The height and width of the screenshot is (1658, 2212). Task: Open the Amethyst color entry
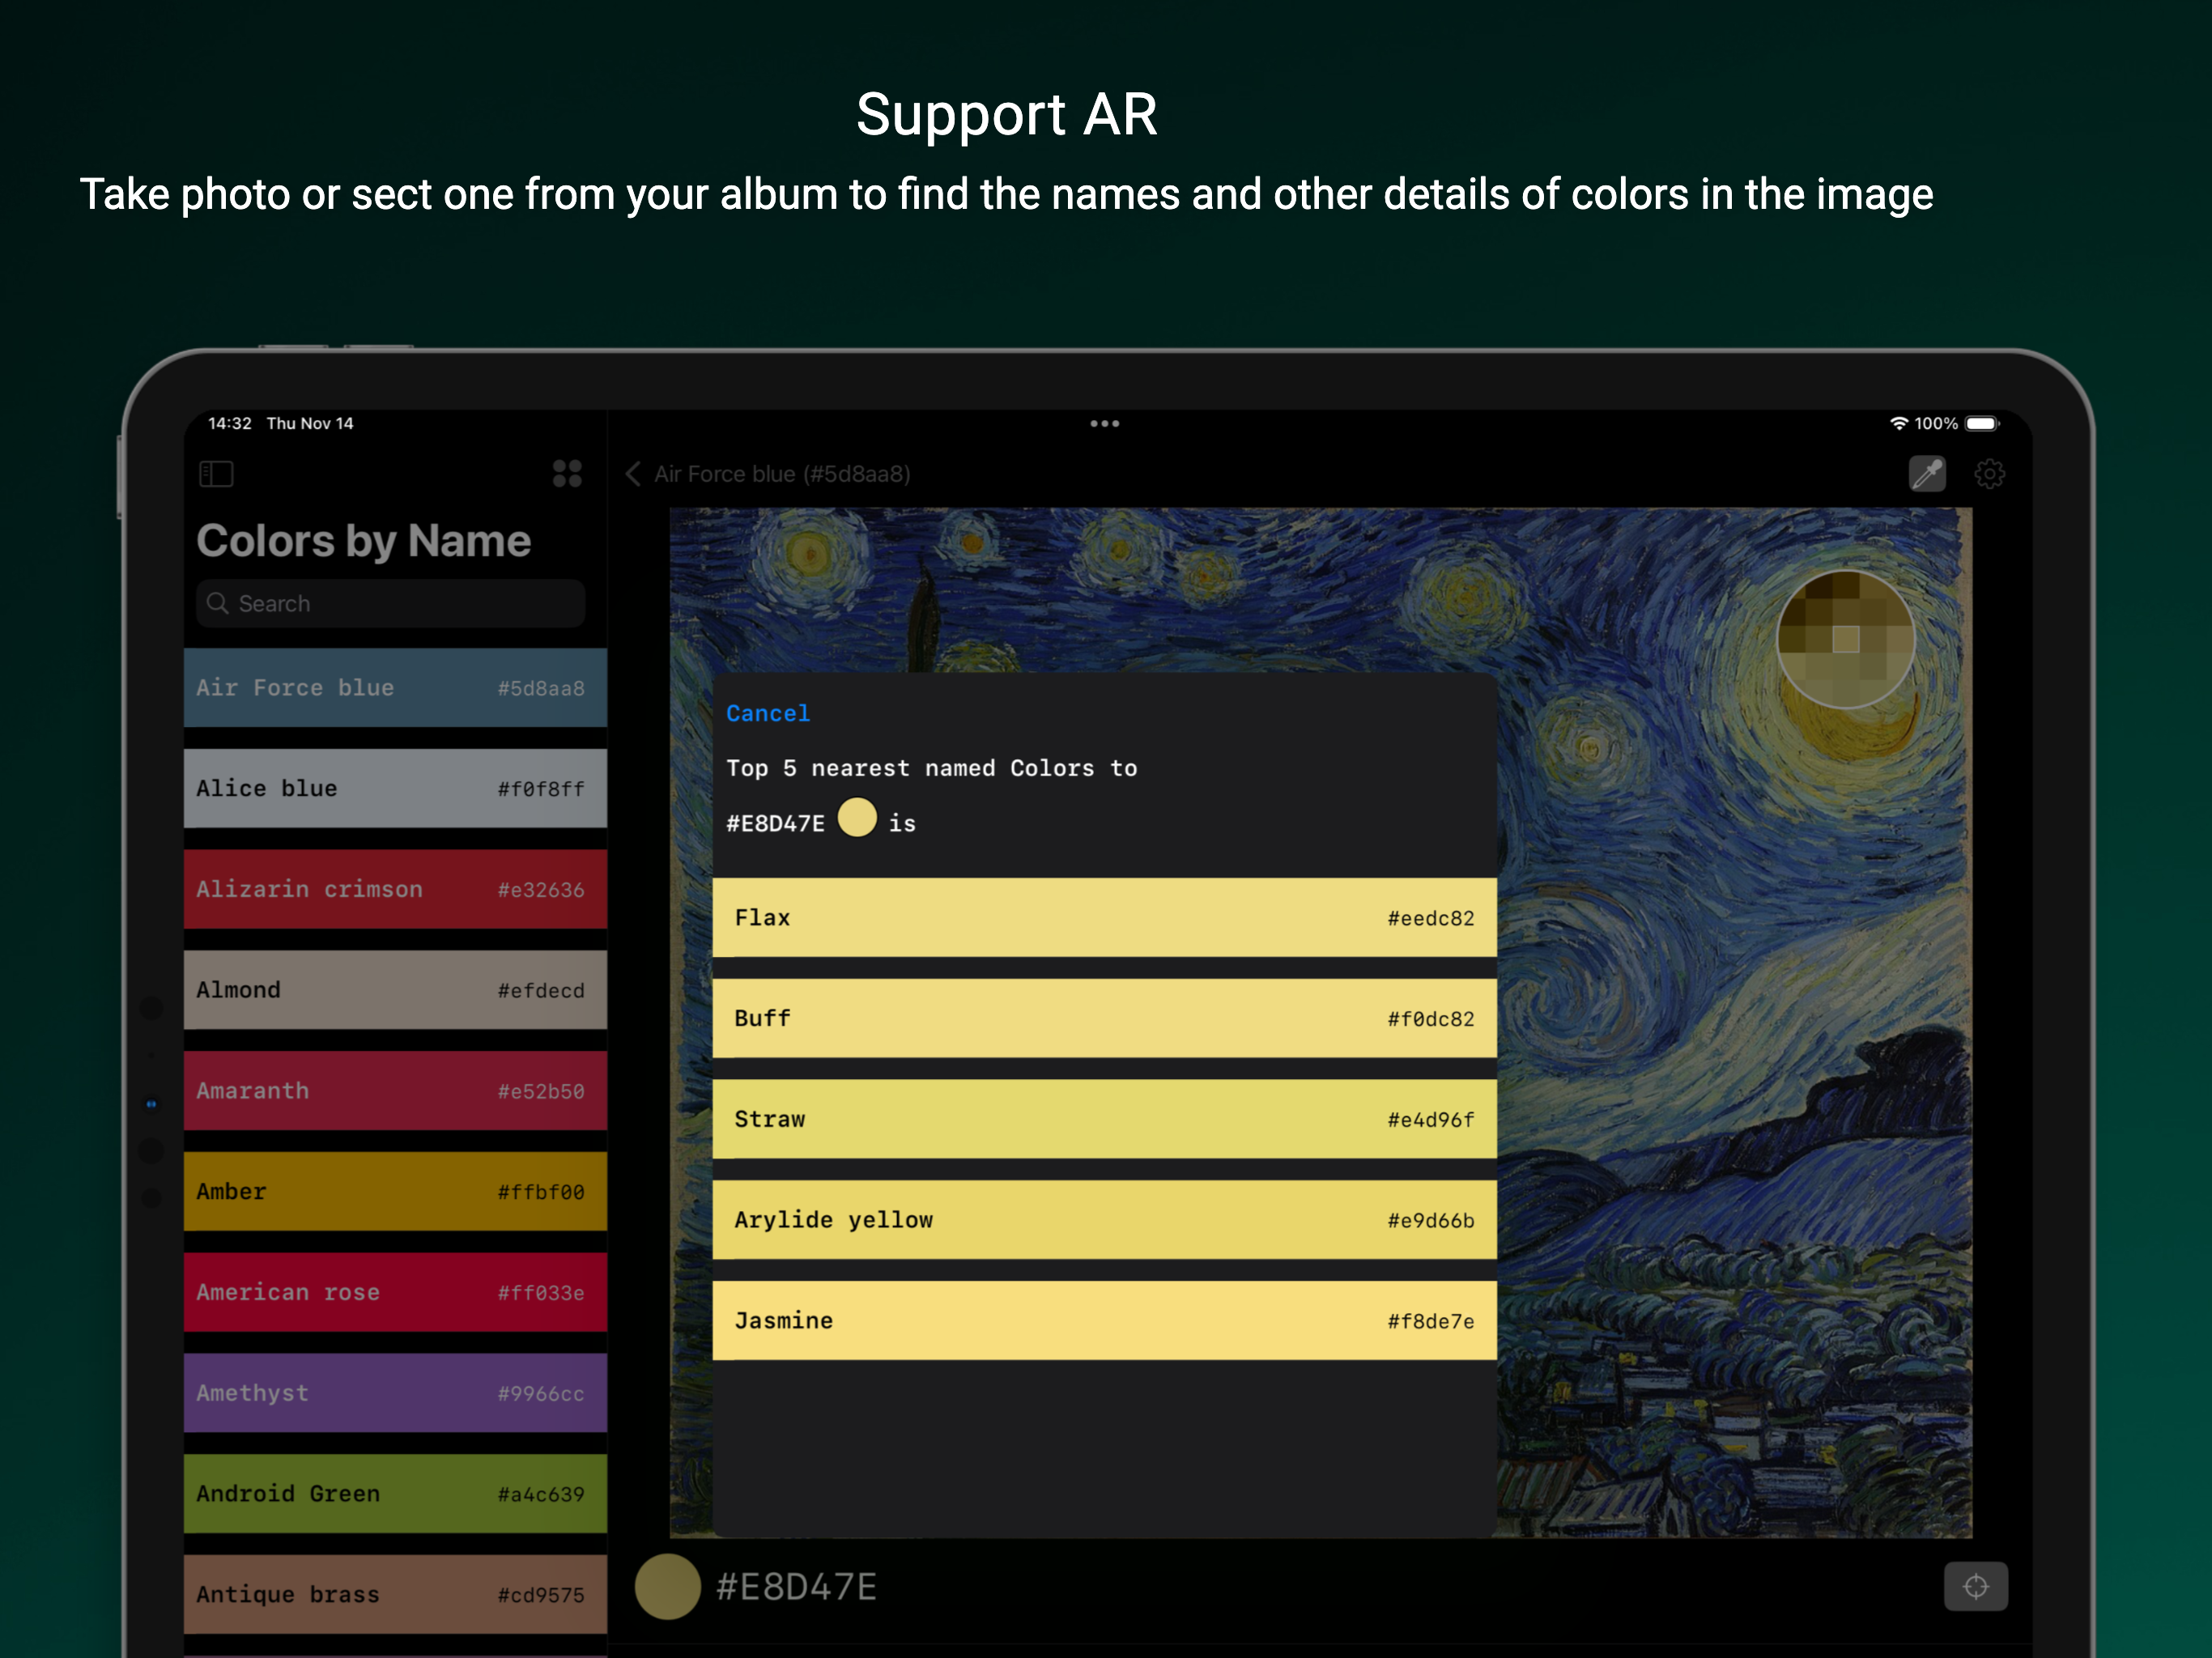pyautogui.click(x=395, y=1393)
